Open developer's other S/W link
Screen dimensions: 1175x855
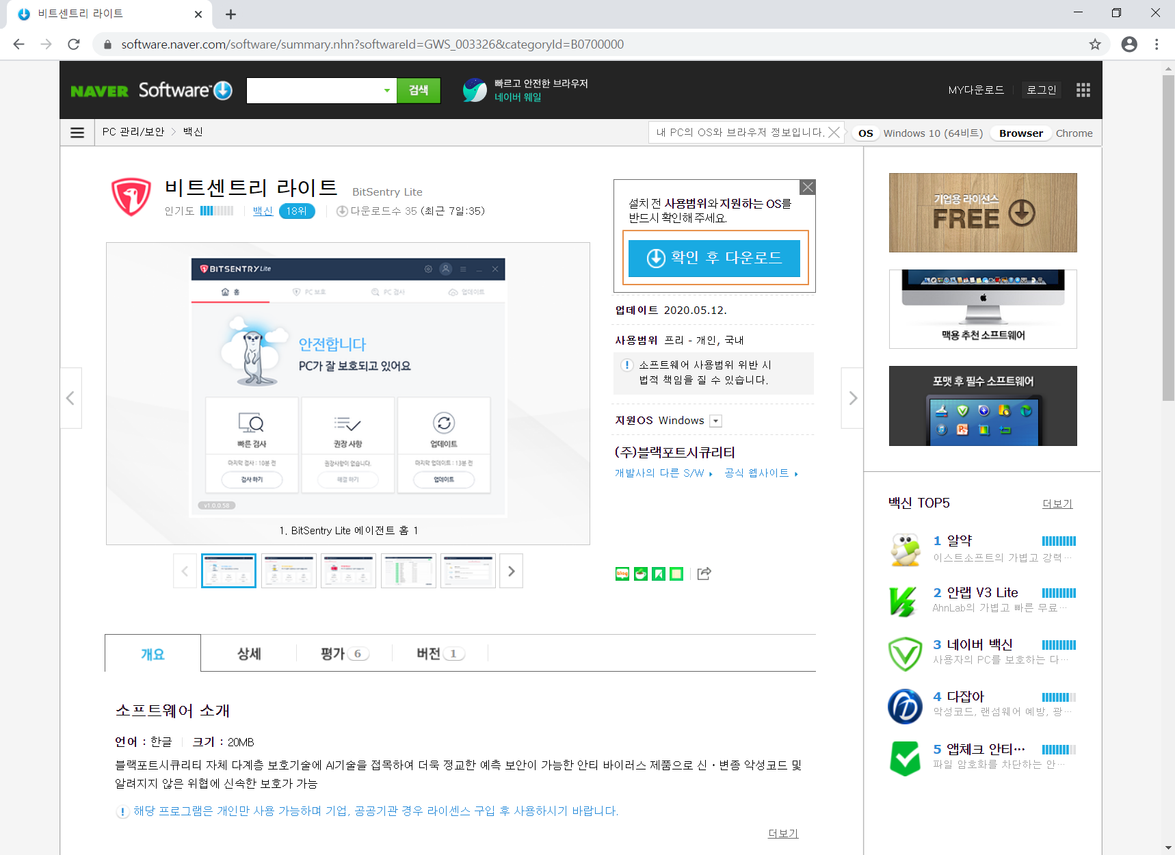tap(663, 473)
